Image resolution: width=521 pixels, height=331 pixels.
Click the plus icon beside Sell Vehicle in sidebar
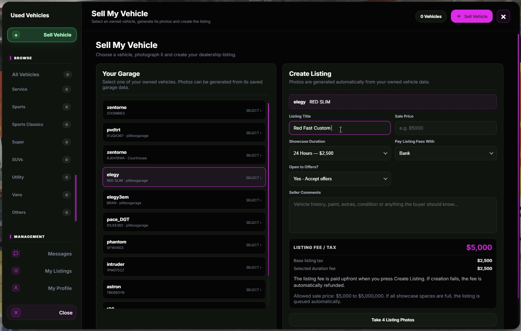coord(16,35)
